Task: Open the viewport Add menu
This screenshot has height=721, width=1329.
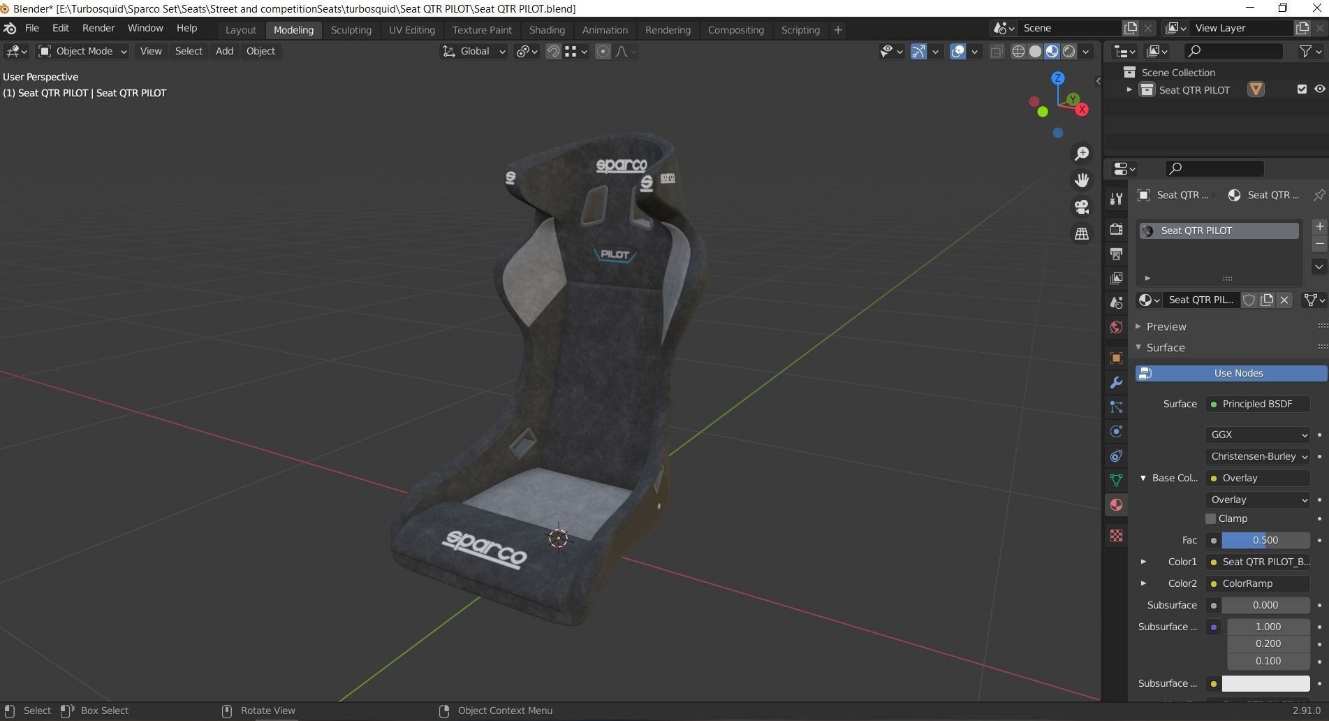Action: click(x=224, y=51)
